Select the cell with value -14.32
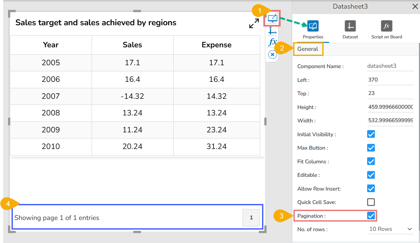This screenshot has height=243, width=420. 132,96
